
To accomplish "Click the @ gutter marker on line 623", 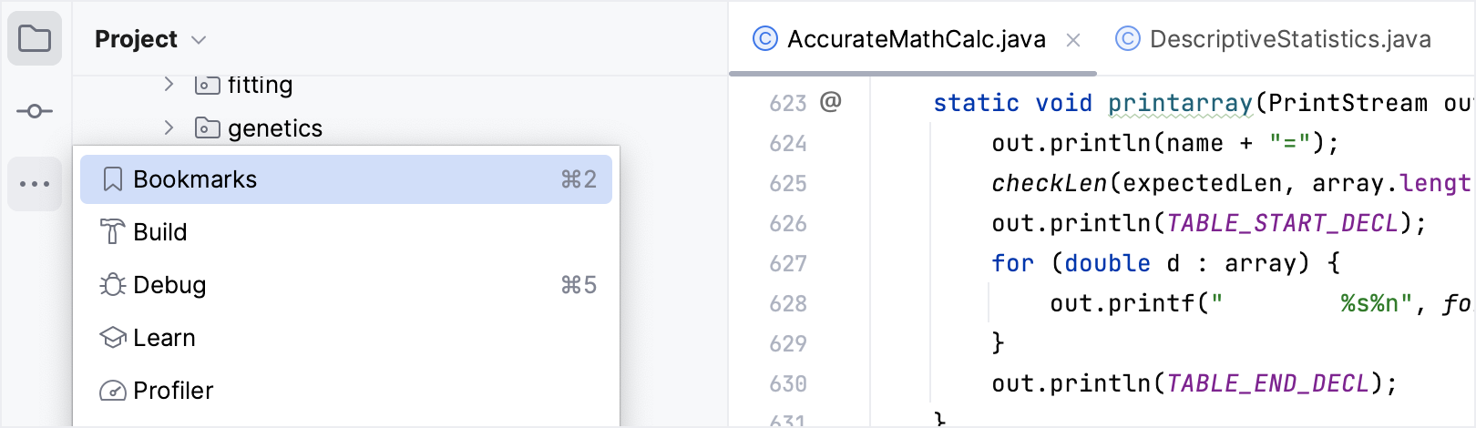I will pos(830,101).
